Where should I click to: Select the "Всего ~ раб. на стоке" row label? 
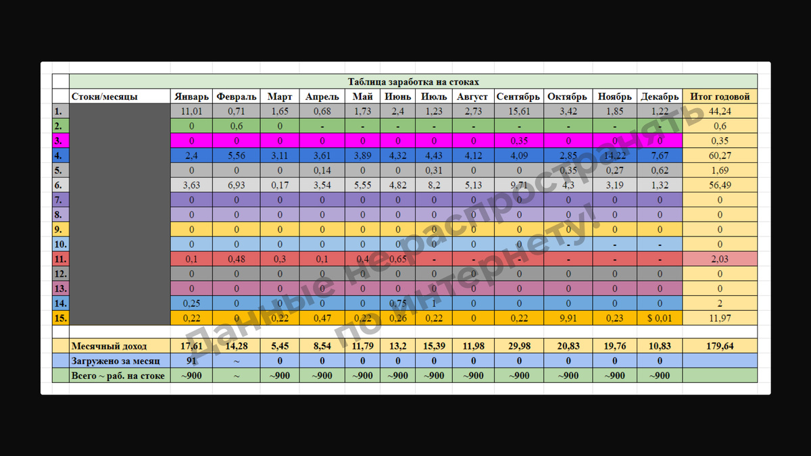click(120, 376)
